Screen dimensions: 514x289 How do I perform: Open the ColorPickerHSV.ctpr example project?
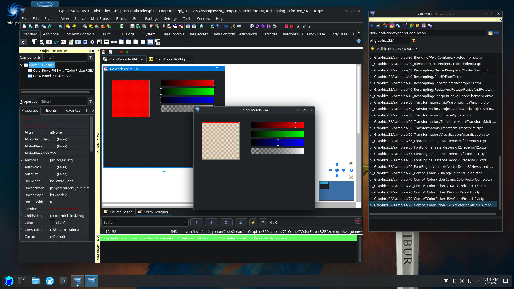(x=428, y=199)
